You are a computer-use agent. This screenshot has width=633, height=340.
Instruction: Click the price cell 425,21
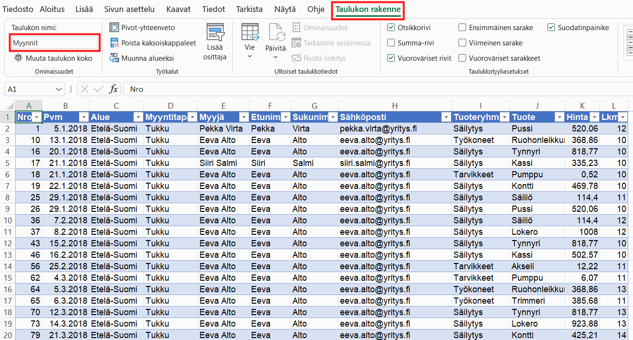point(582,335)
